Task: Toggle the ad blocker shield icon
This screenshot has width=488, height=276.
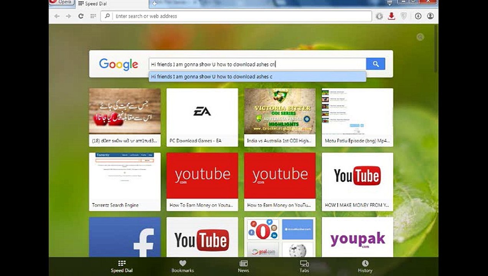Action: point(404,16)
